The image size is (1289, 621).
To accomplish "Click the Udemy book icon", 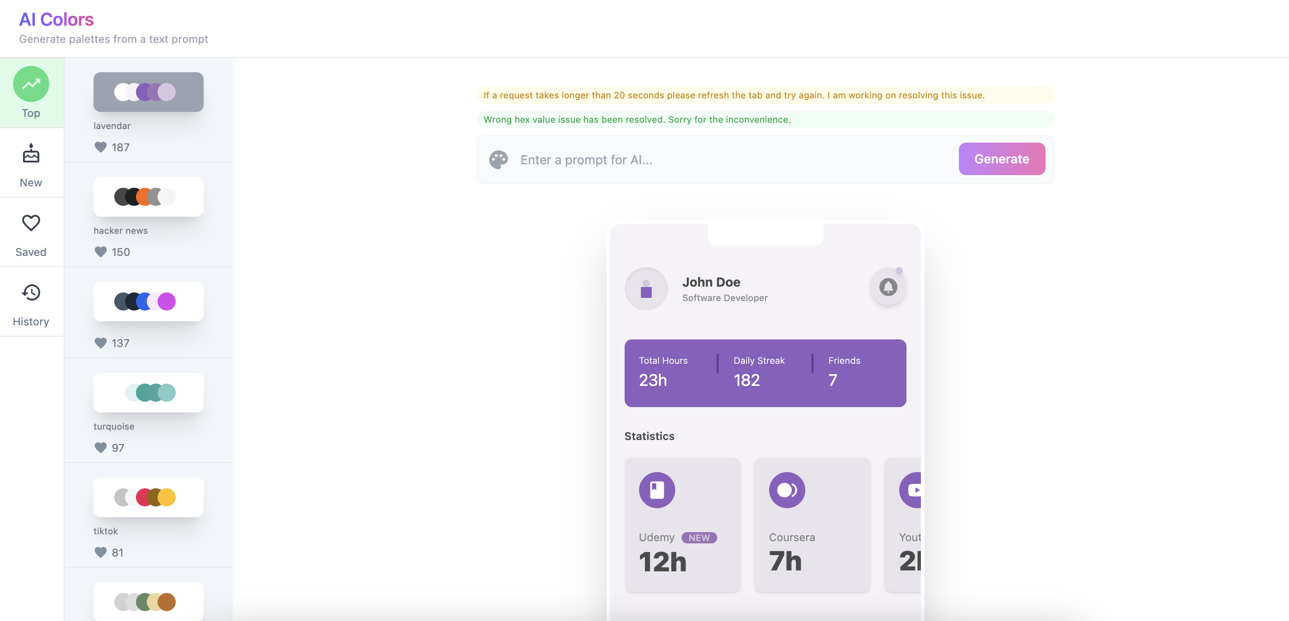I will (657, 490).
